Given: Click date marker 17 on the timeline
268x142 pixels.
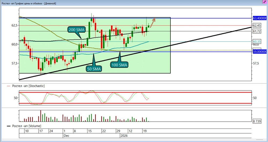Looking at the screenshot, I should (41, 131).
